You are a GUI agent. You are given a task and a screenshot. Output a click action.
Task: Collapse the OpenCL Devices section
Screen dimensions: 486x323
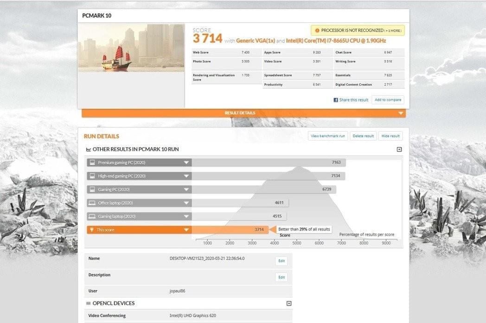point(289,304)
